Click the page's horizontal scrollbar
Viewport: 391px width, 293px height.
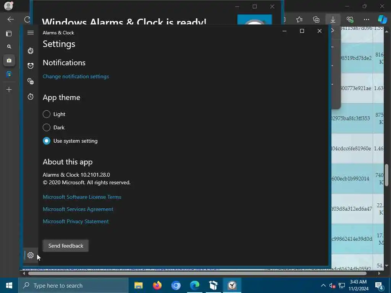coord(197,273)
